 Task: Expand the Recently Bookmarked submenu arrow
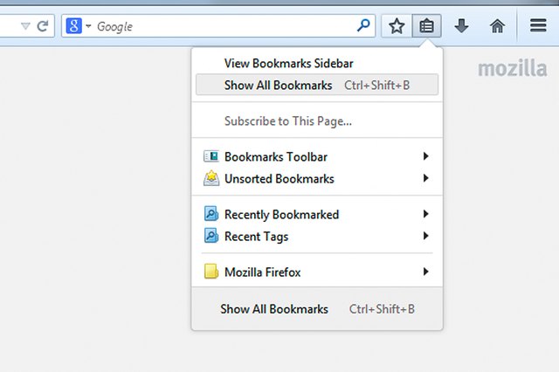click(425, 214)
